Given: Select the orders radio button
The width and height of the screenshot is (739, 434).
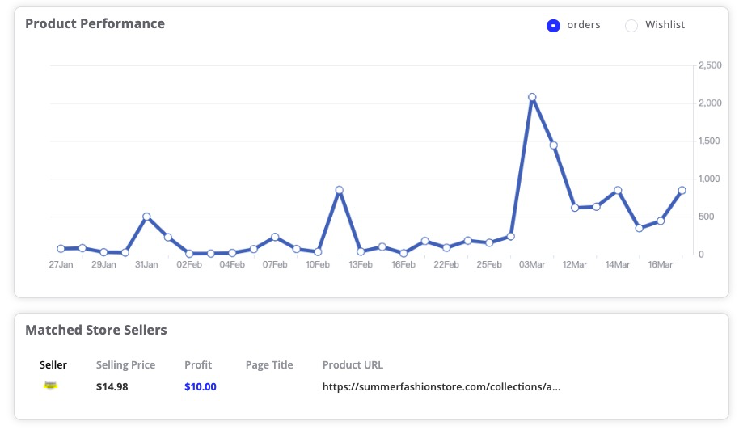Looking at the screenshot, I should [x=553, y=25].
